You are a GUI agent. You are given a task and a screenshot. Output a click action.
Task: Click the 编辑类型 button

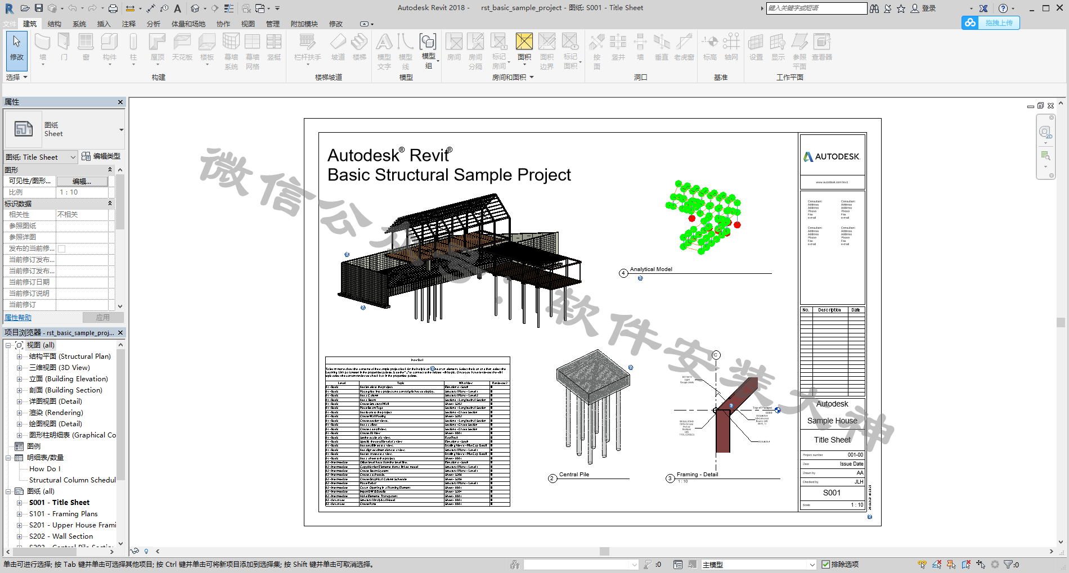coord(101,156)
